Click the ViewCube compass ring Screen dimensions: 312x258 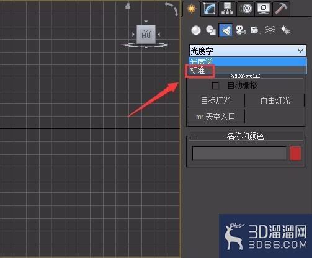(146, 45)
